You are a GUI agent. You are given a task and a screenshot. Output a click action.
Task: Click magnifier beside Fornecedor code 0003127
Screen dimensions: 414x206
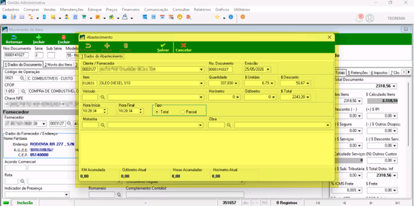click(69, 123)
